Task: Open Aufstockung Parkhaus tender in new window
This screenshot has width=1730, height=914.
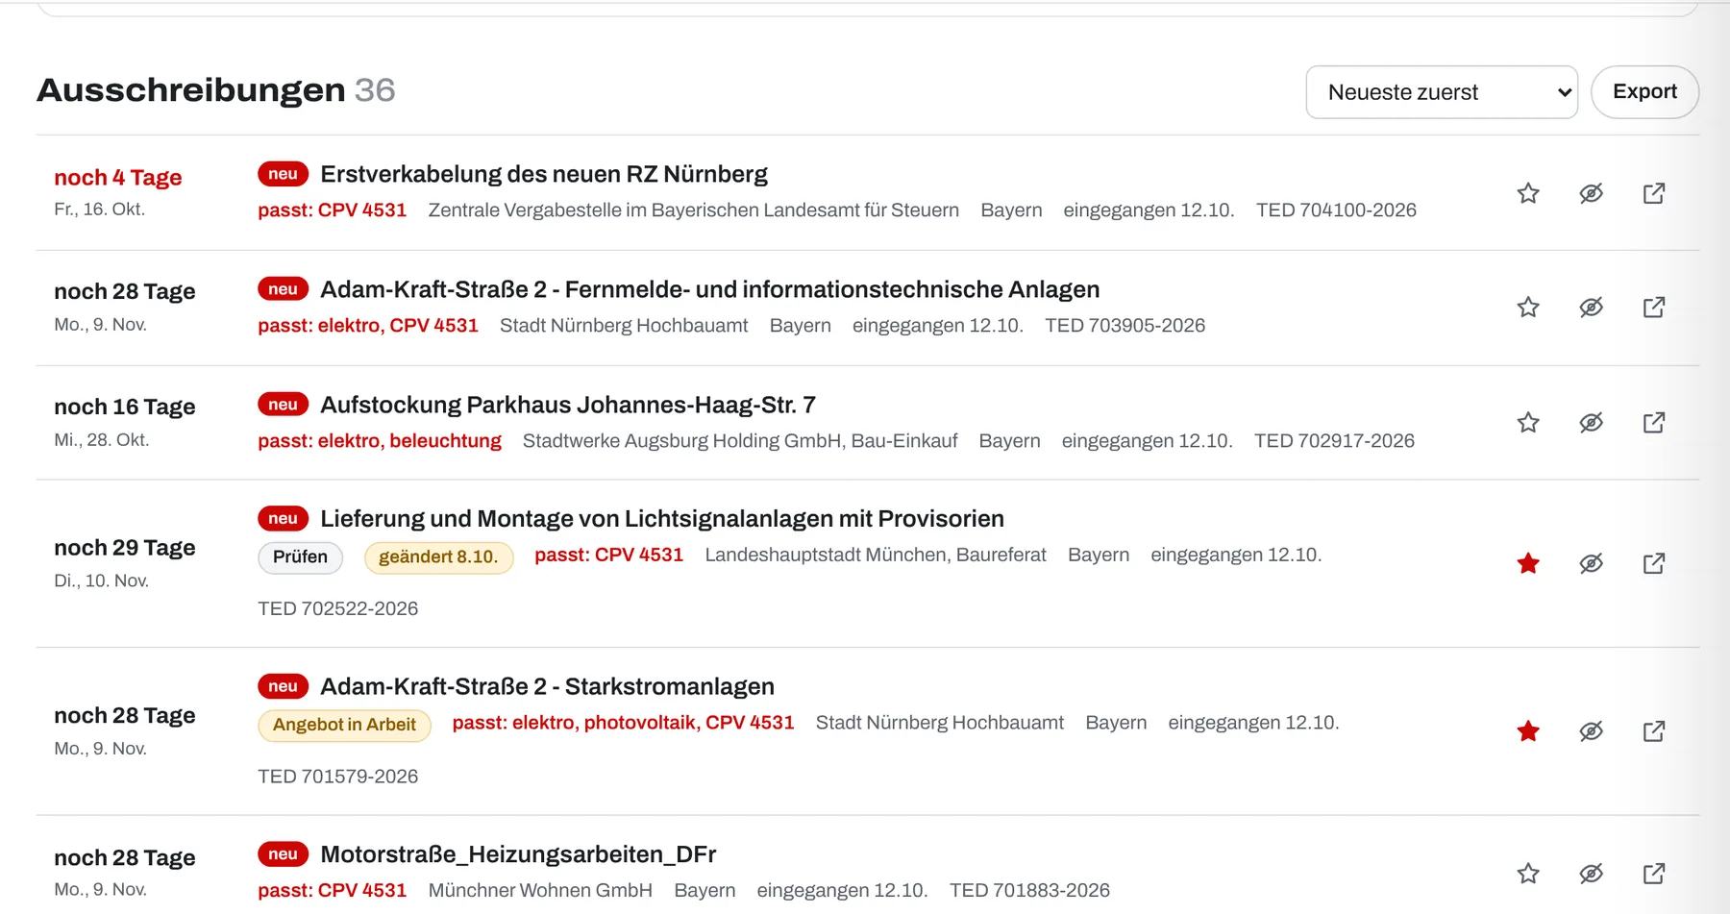Action: [x=1654, y=423]
